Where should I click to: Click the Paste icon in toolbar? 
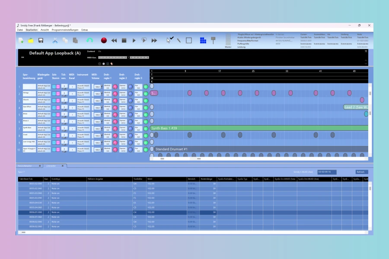(x=75, y=41)
